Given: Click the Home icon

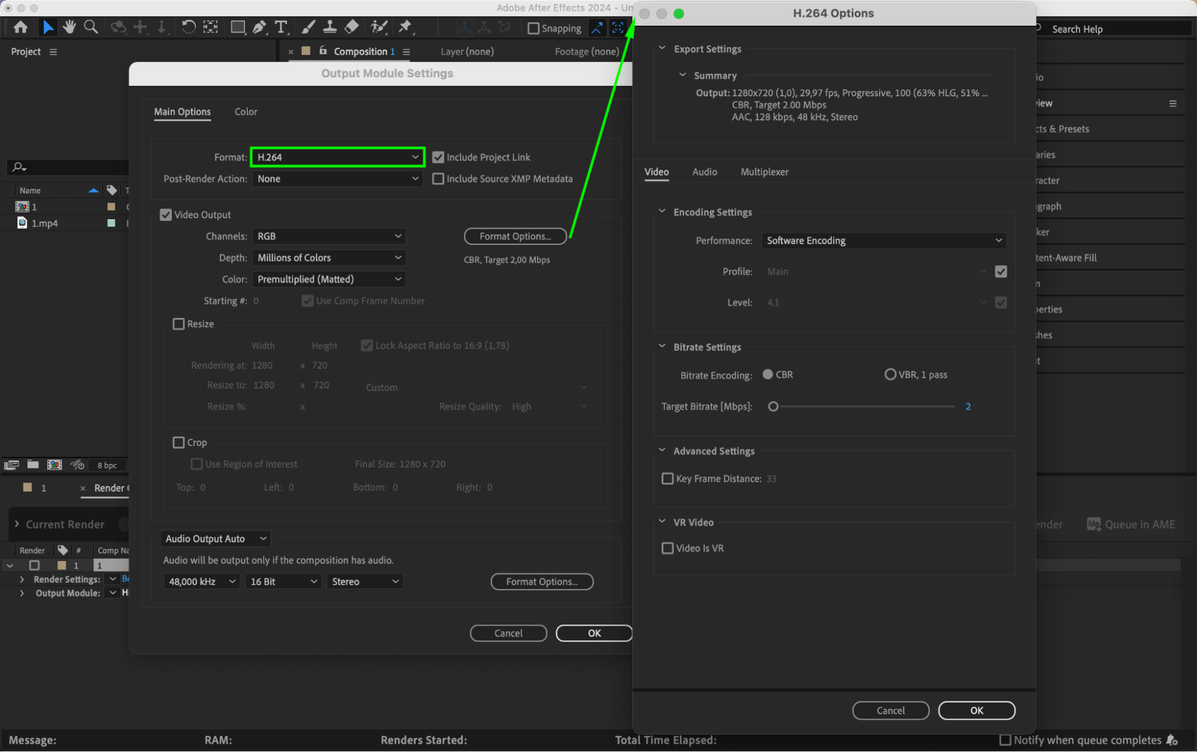Looking at the screenshot, I should tap(20, 27).
